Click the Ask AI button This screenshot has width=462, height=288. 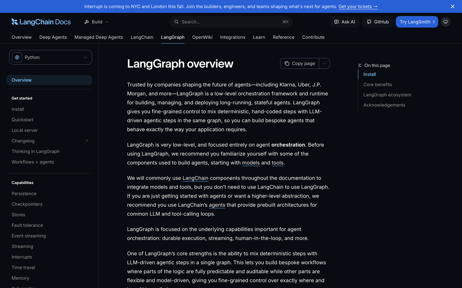[x=344, y=22]
